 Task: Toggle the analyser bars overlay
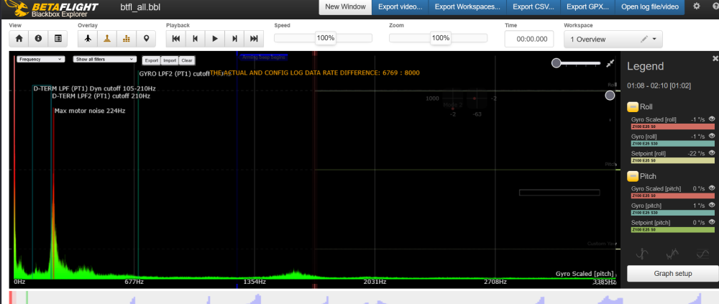(x=127, y=38)
